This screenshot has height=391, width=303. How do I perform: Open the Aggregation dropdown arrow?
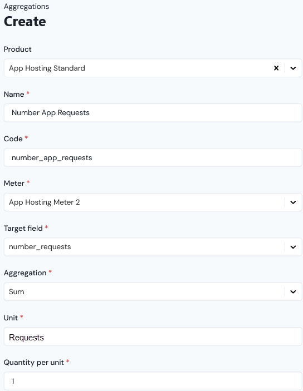tap(293, 291)
